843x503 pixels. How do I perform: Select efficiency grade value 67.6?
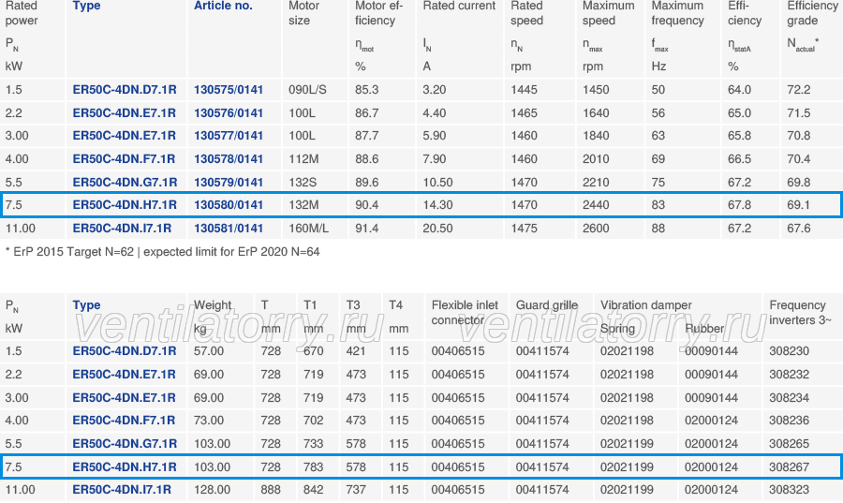pyautogui.click(x=799, y=229)
